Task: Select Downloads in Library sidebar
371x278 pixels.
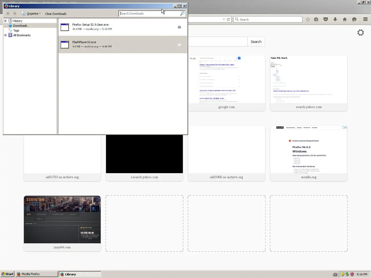Action: (20, 26)
